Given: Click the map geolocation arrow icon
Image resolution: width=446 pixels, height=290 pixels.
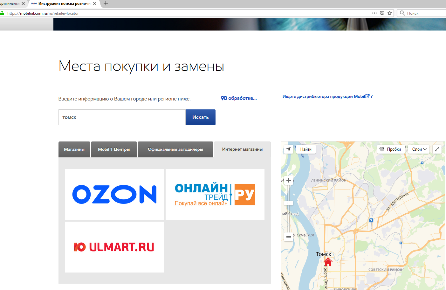Looking at the screenshot, I should tap(288, 149).
